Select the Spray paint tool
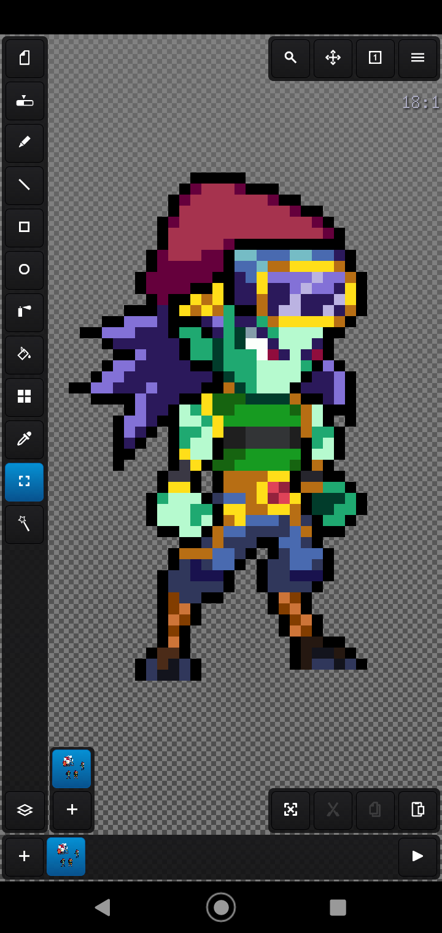The width and height of the screenshot is (442, 933). pos(25,312)
